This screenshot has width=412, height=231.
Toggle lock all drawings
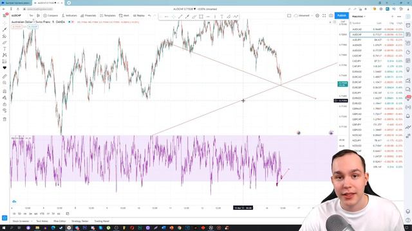click(x=5, y=104)
